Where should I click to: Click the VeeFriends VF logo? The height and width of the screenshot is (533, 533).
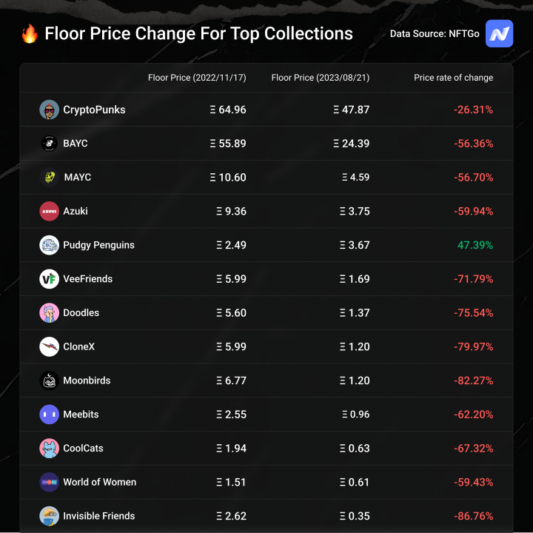(x=50, y=279)
